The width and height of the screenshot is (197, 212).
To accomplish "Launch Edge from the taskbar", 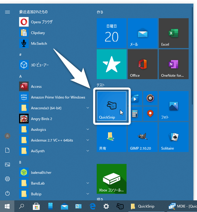I will tap(92, 206).
